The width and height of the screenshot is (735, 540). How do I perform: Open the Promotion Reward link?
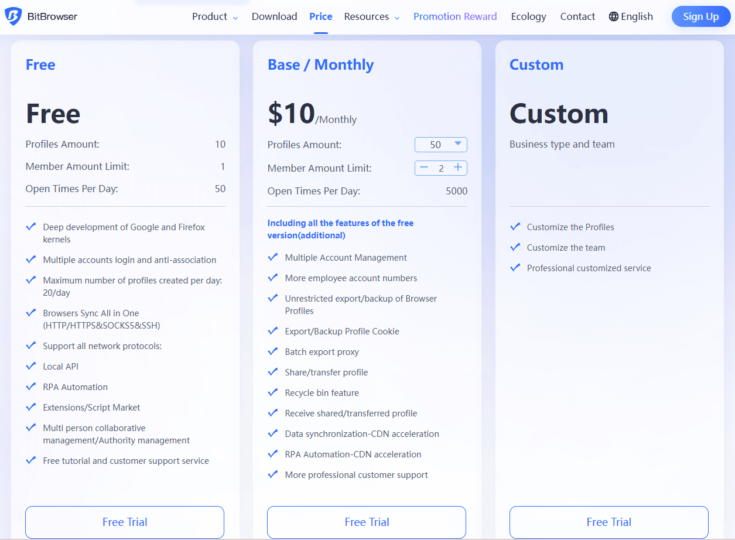coord(455,16)
